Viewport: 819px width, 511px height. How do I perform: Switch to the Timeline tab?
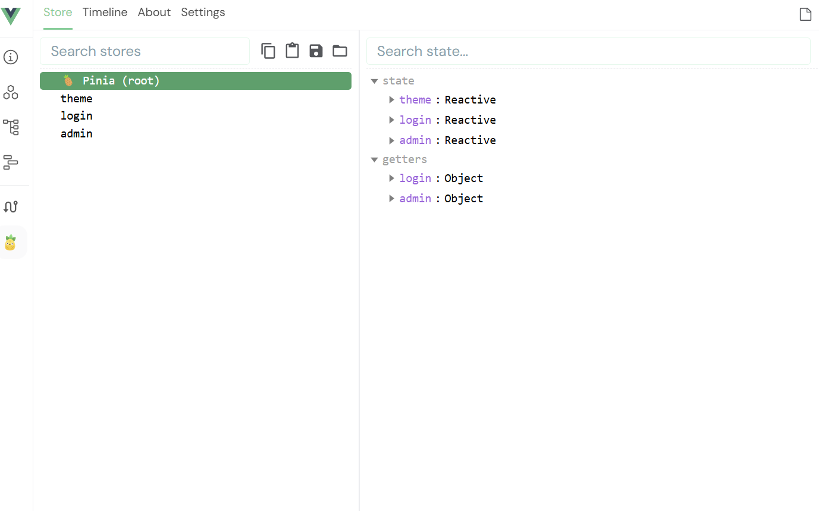(105, 12)
